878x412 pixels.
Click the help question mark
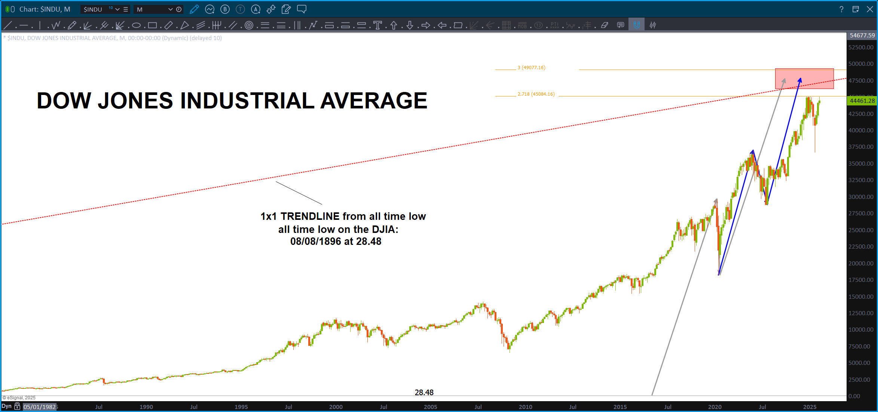841,9
